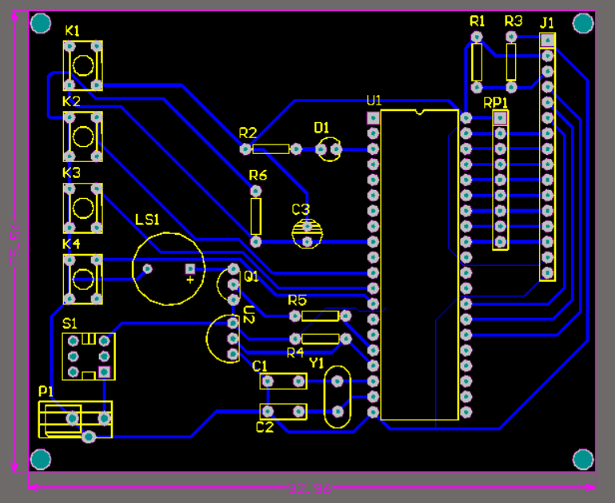615x503 pixels.
Task: Click the R2 designator label
Action: (x=248, y=133)
